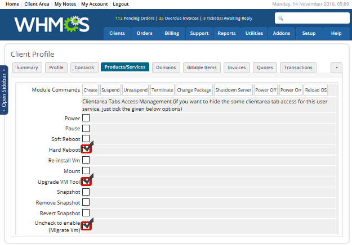Click the Logout link

click(x=121, y=4)
